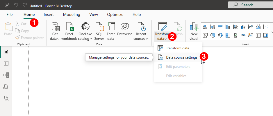Click the Undo arrow
Screen dimensions: 273x116
click(16, 5)
